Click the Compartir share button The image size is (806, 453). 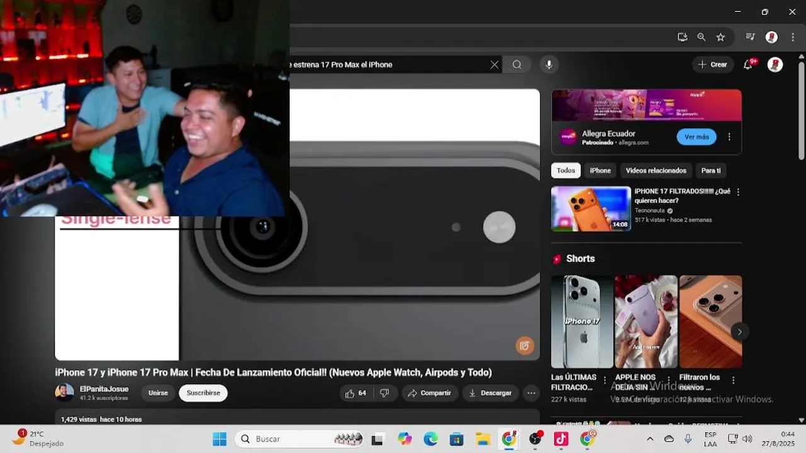coord(429,393)
